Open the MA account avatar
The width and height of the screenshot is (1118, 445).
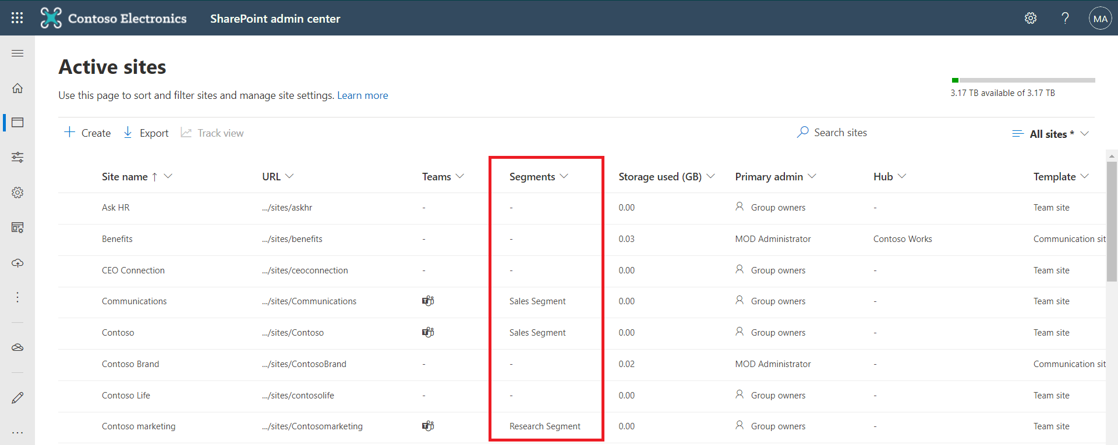[x=1100, y=18]
